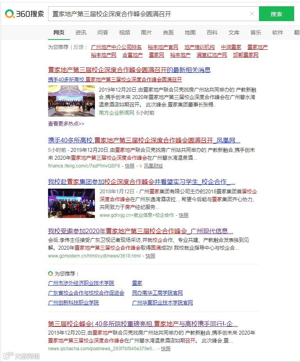Open suggestion 满堂红地产网
Screen dimensions: 300x362
[x=212, y=55]
